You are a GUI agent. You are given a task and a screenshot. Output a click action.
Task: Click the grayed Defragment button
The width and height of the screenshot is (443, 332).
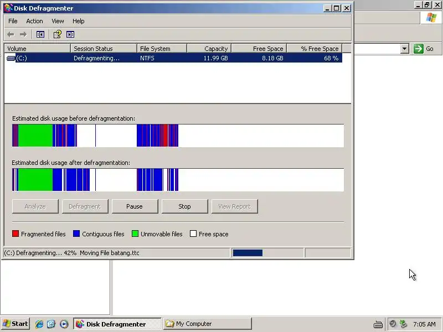click(85, 206)
